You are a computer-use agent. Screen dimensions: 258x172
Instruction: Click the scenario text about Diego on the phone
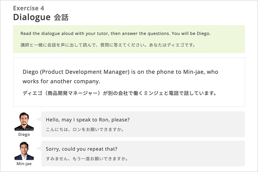[x=120, y=76]
